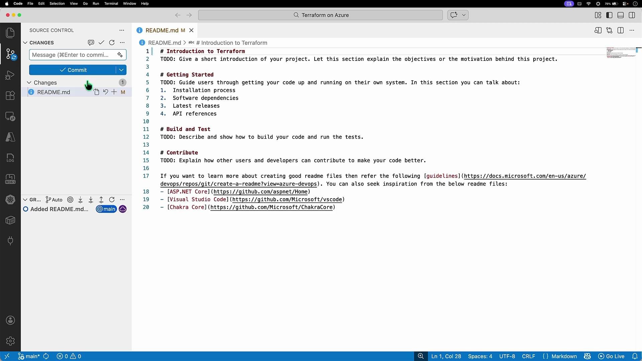This screenshot has width=642, height=361.
Task: Stage README.md changes with plus icon
Action: click(114, 92)
